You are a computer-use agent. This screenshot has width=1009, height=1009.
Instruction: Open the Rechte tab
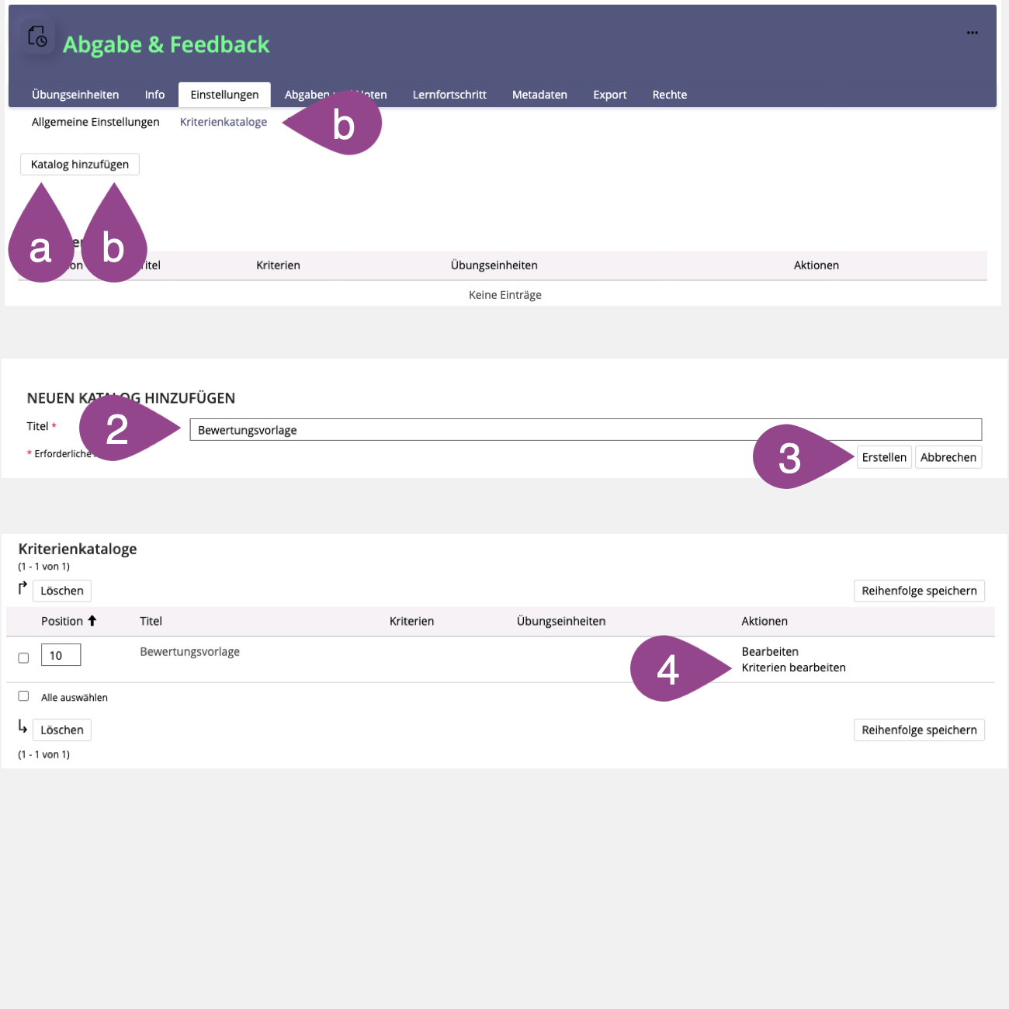coord(669,95)
